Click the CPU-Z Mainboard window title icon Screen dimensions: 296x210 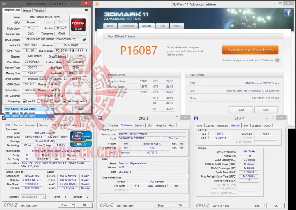point(100,118)
